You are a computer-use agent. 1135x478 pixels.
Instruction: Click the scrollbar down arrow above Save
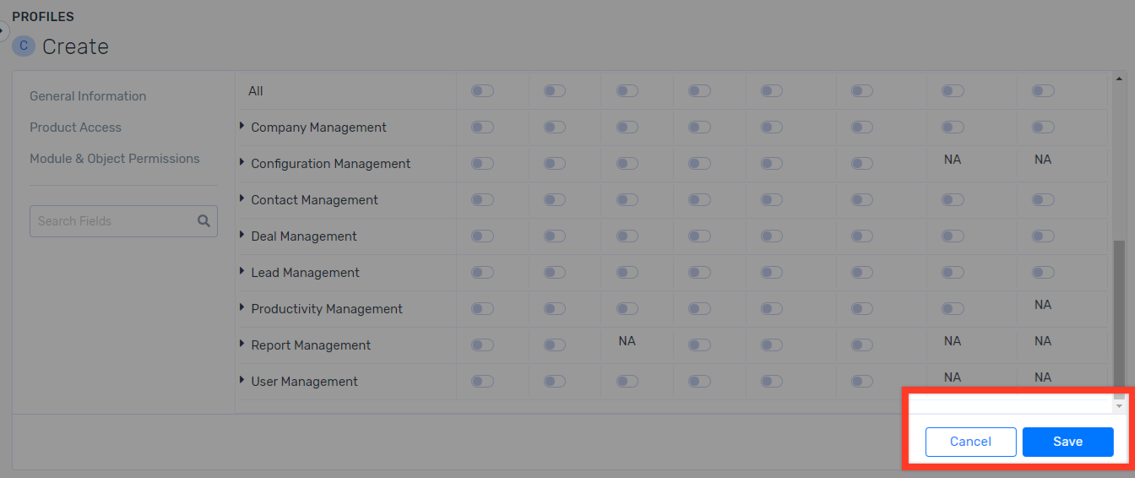[x=1119, y=406]
